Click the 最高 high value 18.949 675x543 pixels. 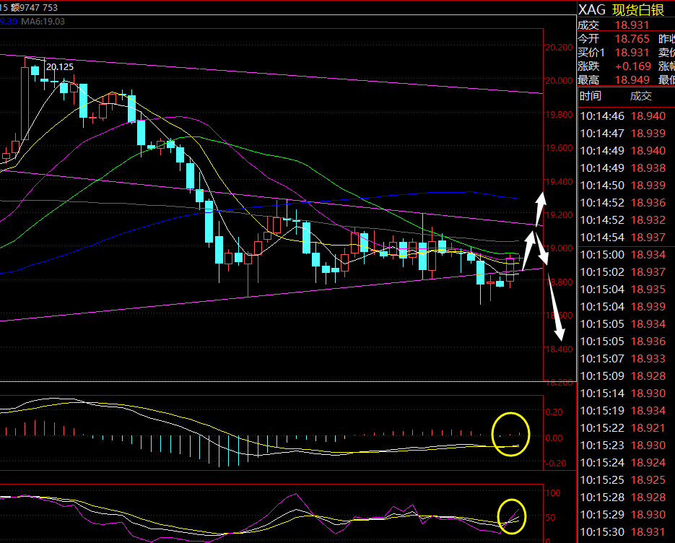630,79
